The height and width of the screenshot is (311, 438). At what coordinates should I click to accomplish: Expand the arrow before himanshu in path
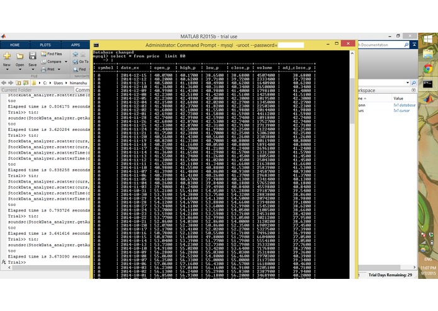66,83
